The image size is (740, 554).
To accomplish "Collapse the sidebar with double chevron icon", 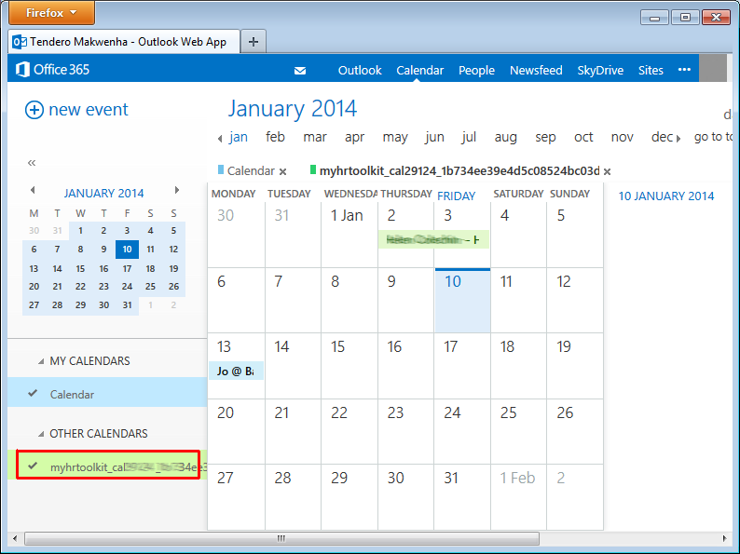I will tap(32, 163).
